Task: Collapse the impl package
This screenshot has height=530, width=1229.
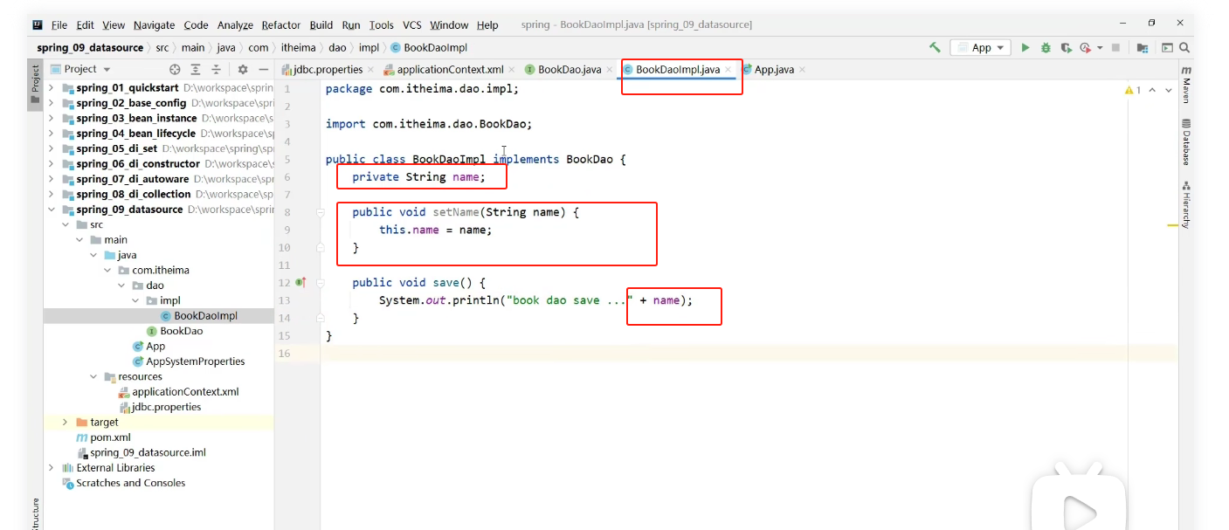Action: click(x=135, y=300)
